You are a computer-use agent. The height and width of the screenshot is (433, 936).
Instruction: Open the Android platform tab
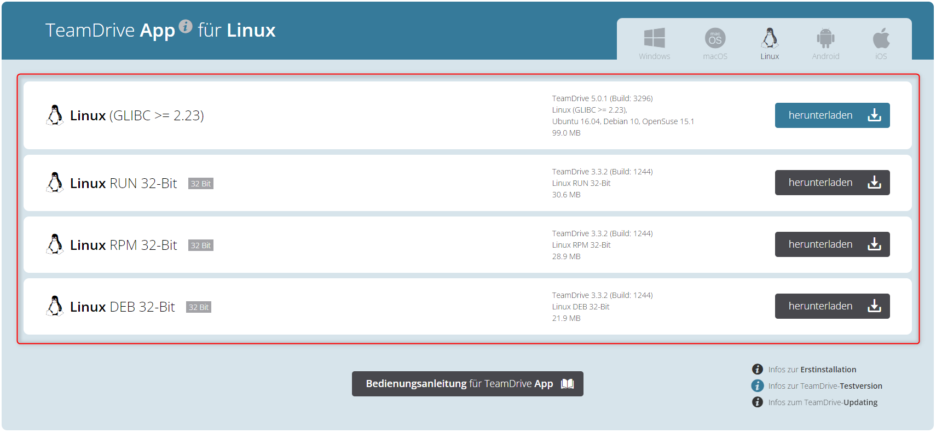click(x=825, y=44)
